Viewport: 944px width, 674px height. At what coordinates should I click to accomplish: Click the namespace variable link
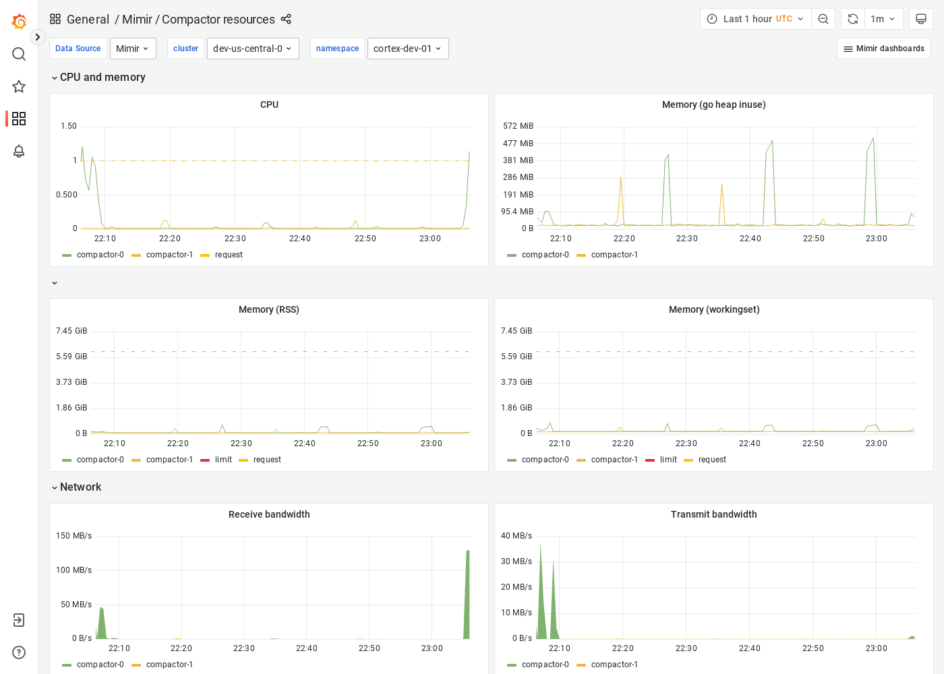(x=337, y=48)
